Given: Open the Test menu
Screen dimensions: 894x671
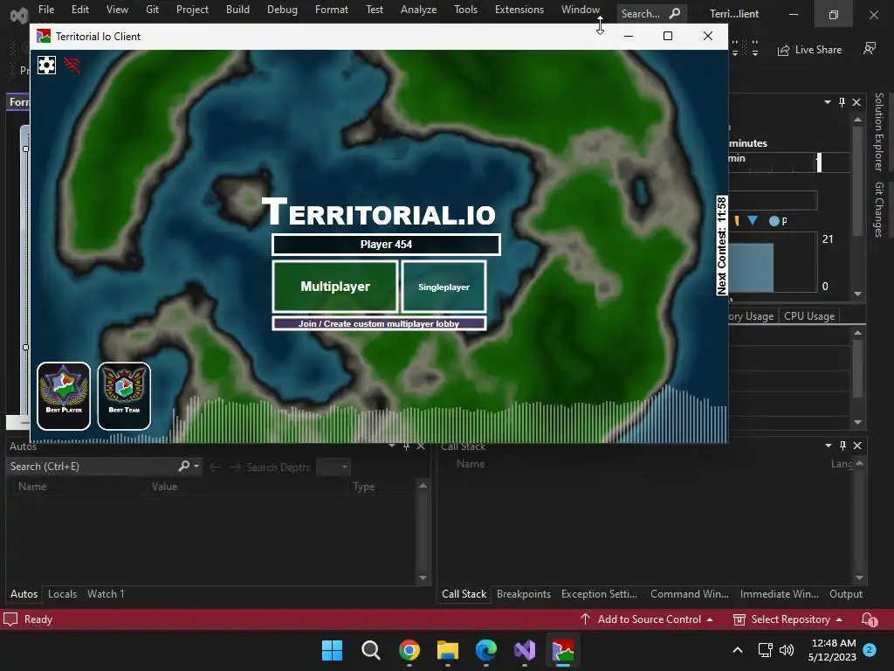Looking at the screenshot, I should [x=375, y=10].
